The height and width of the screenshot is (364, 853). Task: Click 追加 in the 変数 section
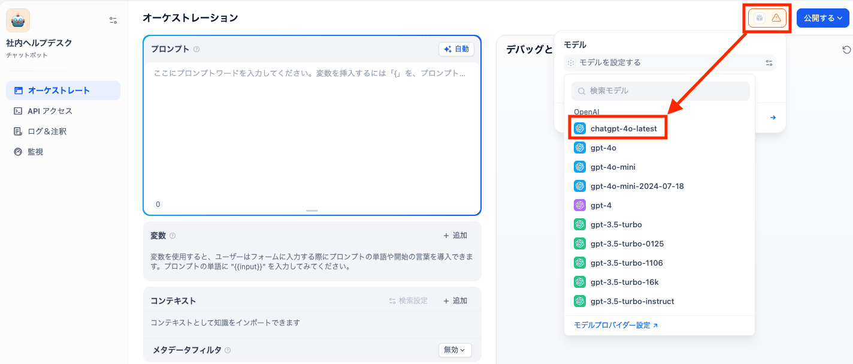click(x=455, y=236)
